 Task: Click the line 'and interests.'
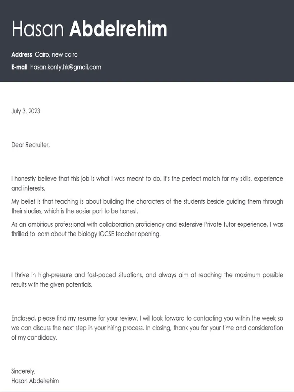[28, 188]
